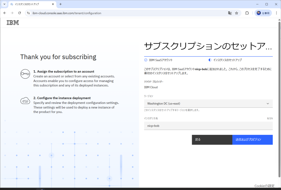Click the IBM SaaSアカウント progress step
Screen dimensions: 281x190
click(x=158, y=60)
